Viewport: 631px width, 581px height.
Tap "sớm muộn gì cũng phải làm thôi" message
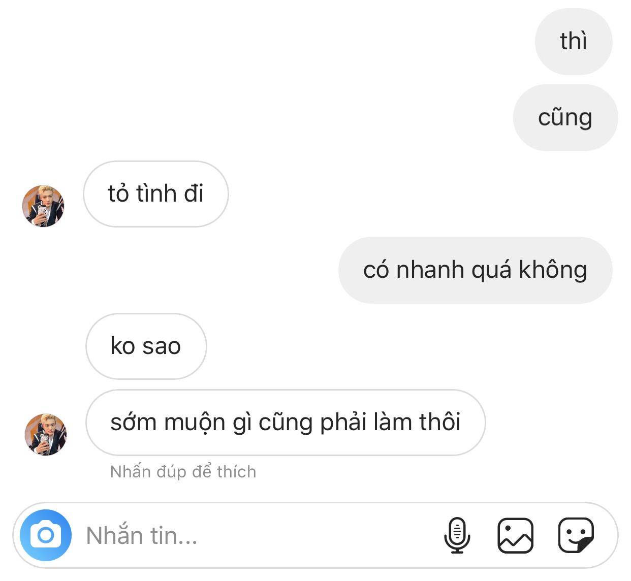point(286,423)
